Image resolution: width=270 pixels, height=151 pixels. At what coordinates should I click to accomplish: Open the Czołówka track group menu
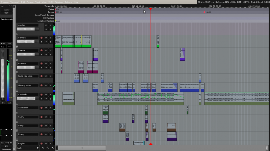[51, 99]
